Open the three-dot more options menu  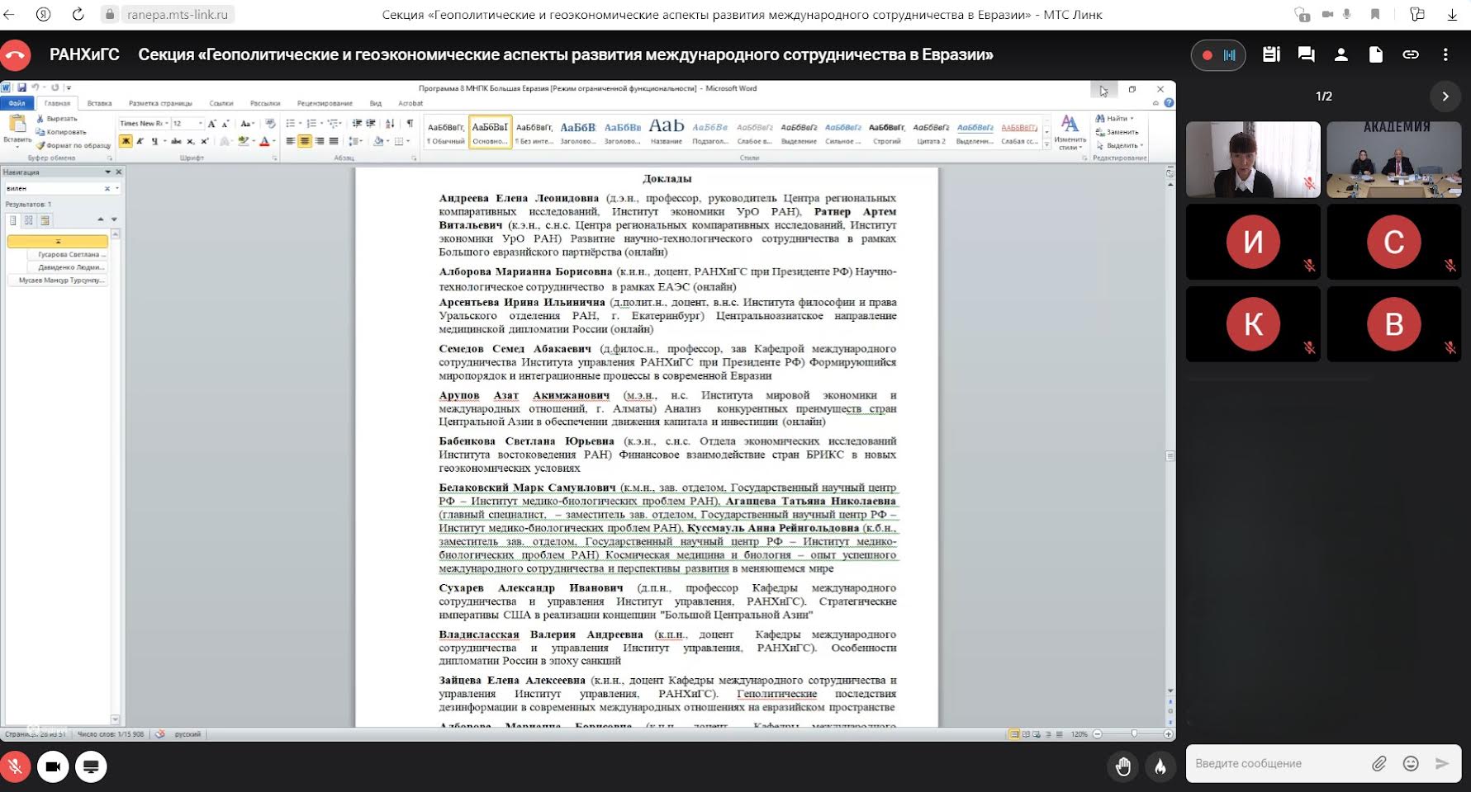point(1445,54)
